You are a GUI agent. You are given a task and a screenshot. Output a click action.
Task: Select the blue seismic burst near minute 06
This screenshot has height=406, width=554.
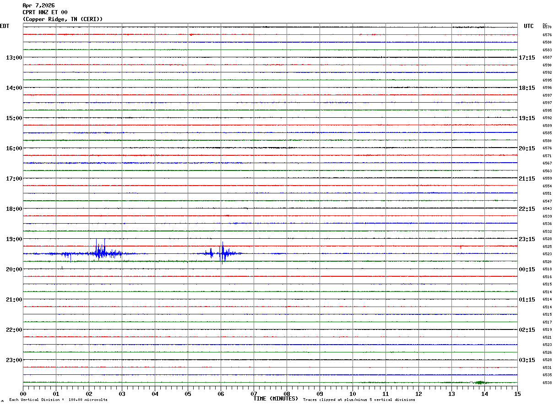222,252
